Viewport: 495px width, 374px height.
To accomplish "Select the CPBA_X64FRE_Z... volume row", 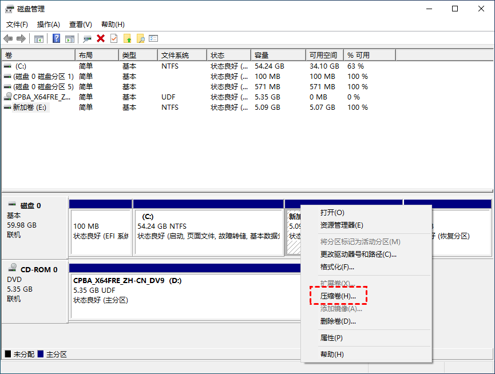I will pyautogui.click(x=199, y=97).
